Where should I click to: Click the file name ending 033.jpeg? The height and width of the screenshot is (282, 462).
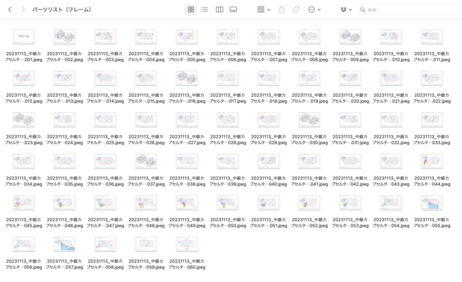click(x=432, y=139)
